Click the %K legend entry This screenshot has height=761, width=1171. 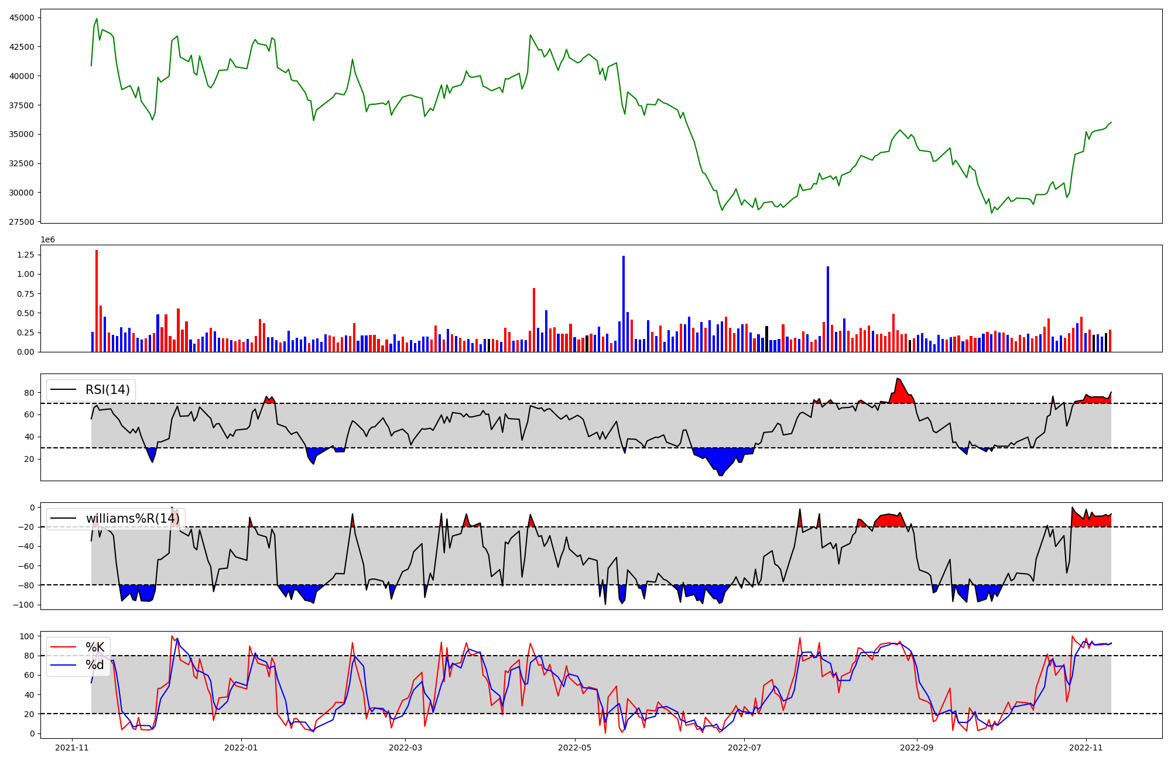tap(94, 647)
